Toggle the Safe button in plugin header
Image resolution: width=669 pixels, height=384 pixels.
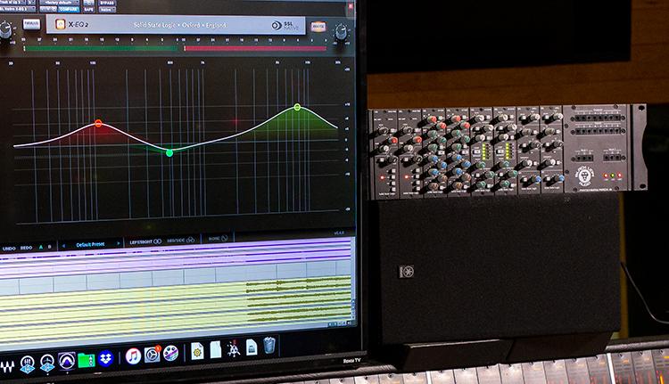pos(88,9)
